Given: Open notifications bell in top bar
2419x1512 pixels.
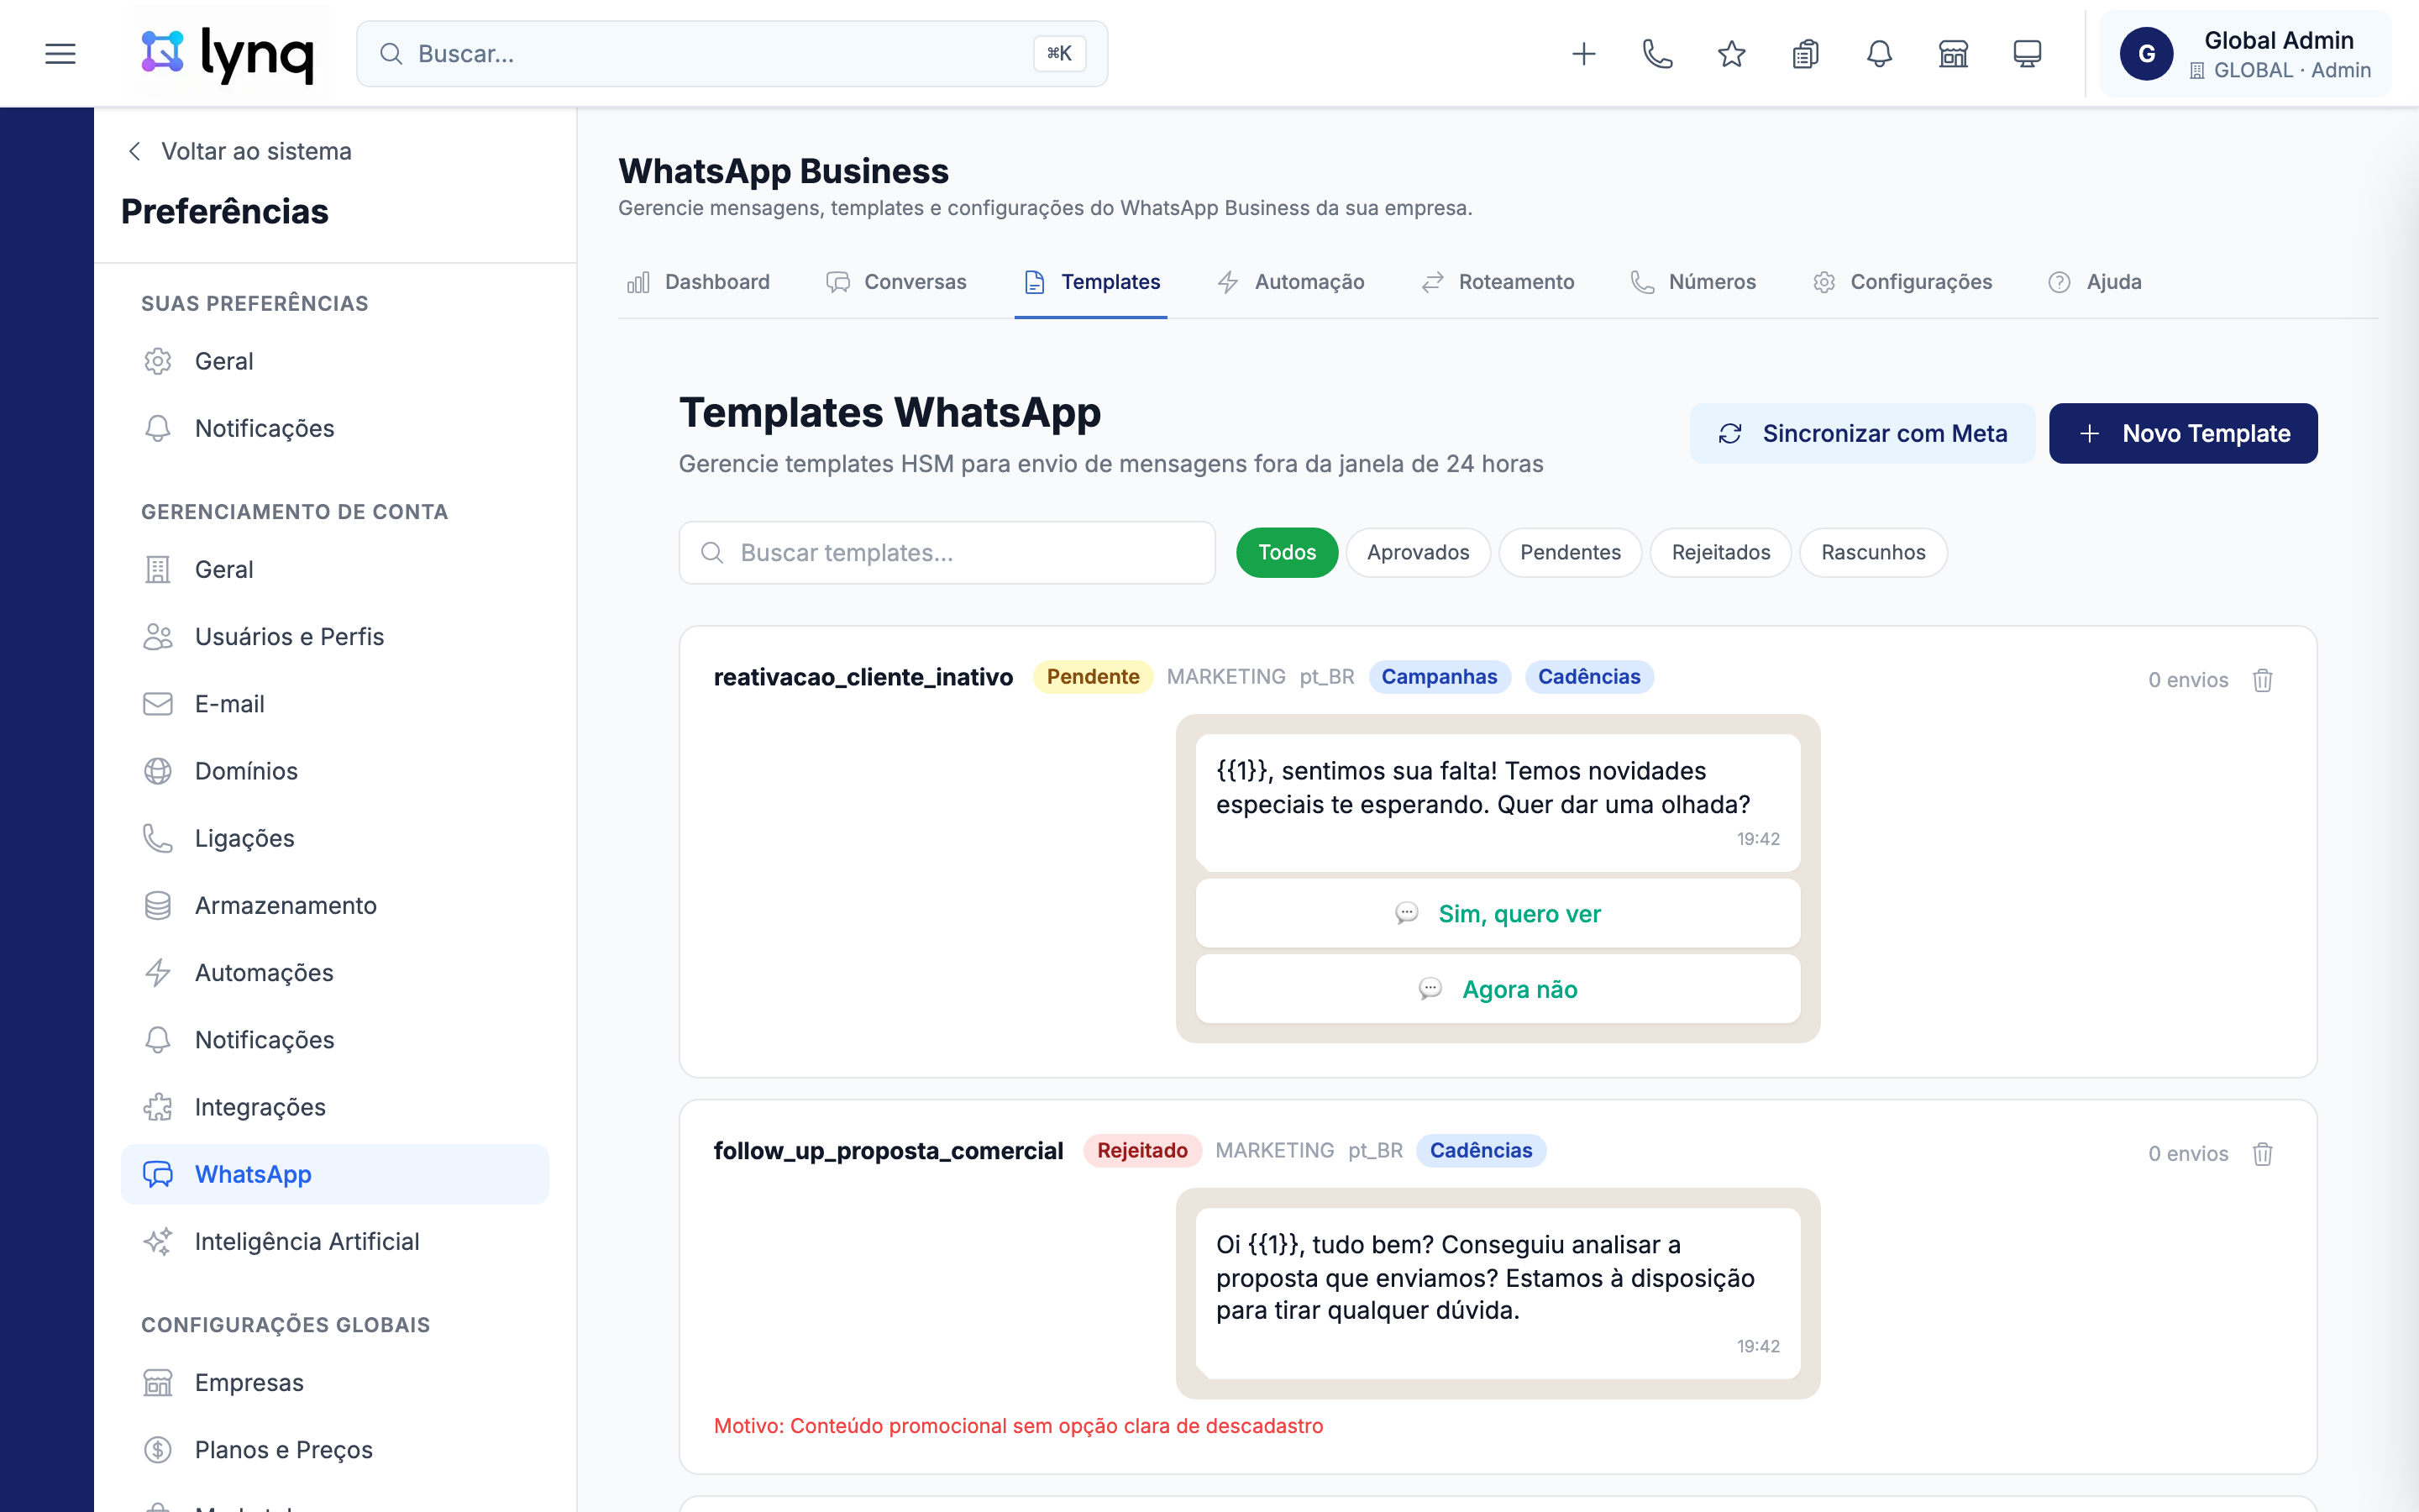Looking at the screenshot, I should (1879, 54).
